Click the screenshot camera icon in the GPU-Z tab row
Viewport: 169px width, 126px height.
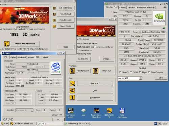pos(165,7)
